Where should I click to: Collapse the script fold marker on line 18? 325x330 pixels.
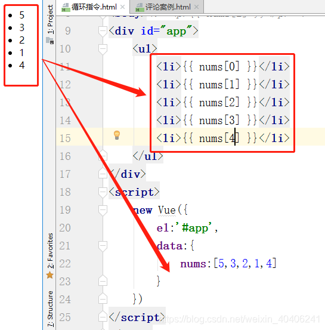tap(103, 192)
